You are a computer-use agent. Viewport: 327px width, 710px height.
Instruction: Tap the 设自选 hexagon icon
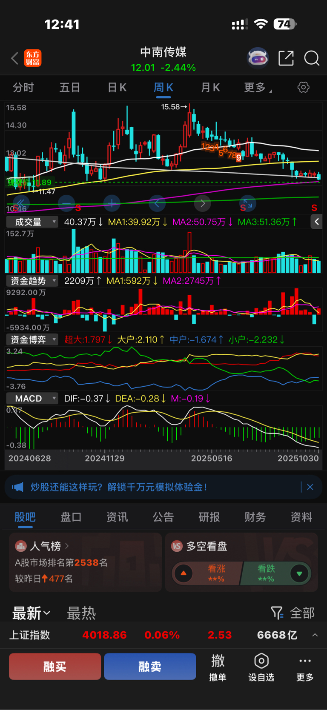(x=261, y=661)
